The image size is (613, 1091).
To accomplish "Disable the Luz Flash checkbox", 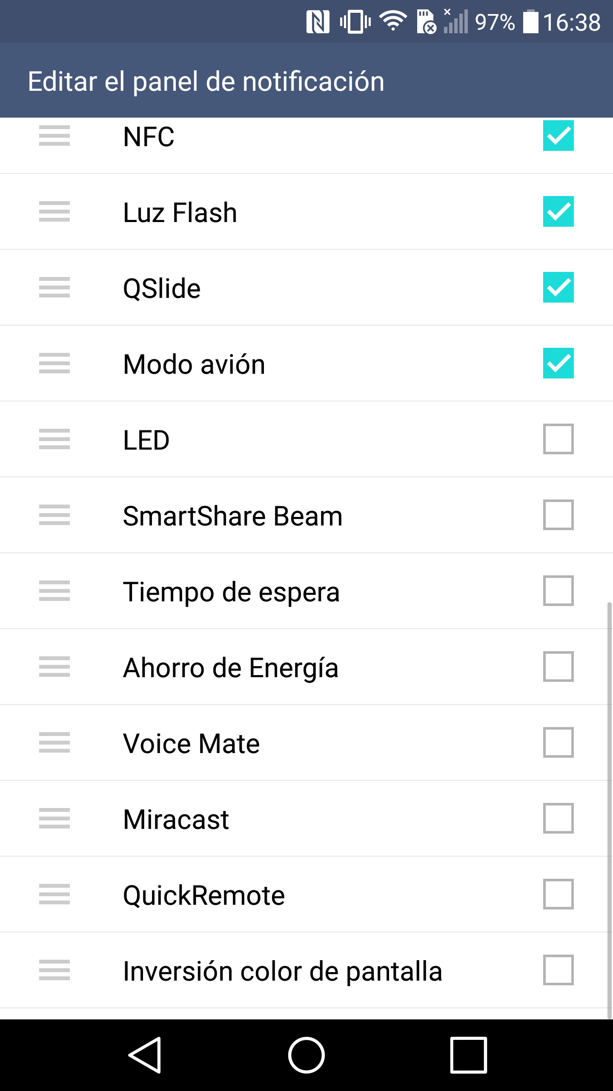I will click(x=558, y=212).
